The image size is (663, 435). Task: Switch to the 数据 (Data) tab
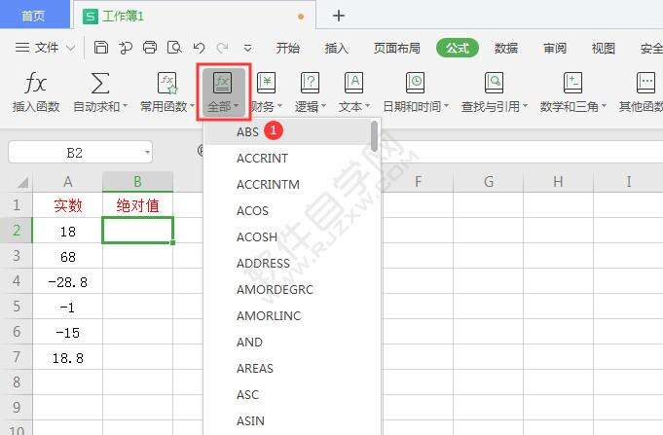506,48
